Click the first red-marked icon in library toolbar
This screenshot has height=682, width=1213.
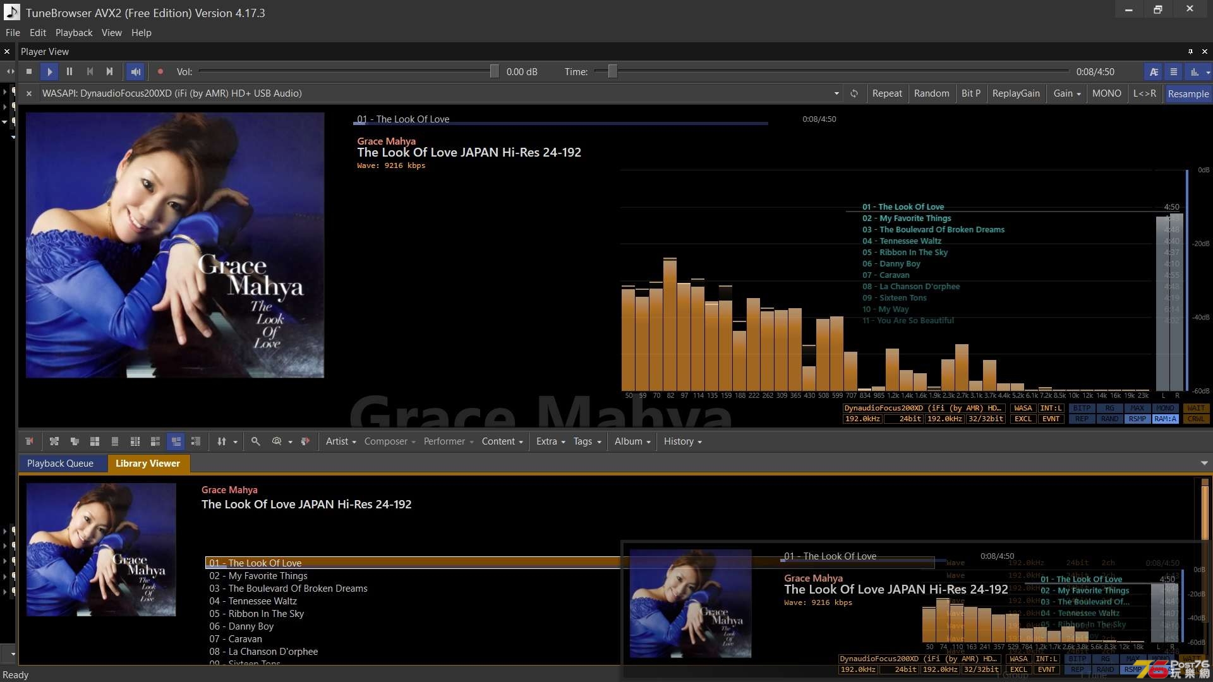click(29, 441)
